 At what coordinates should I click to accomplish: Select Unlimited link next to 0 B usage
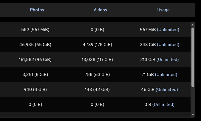[x=163, y=105]
